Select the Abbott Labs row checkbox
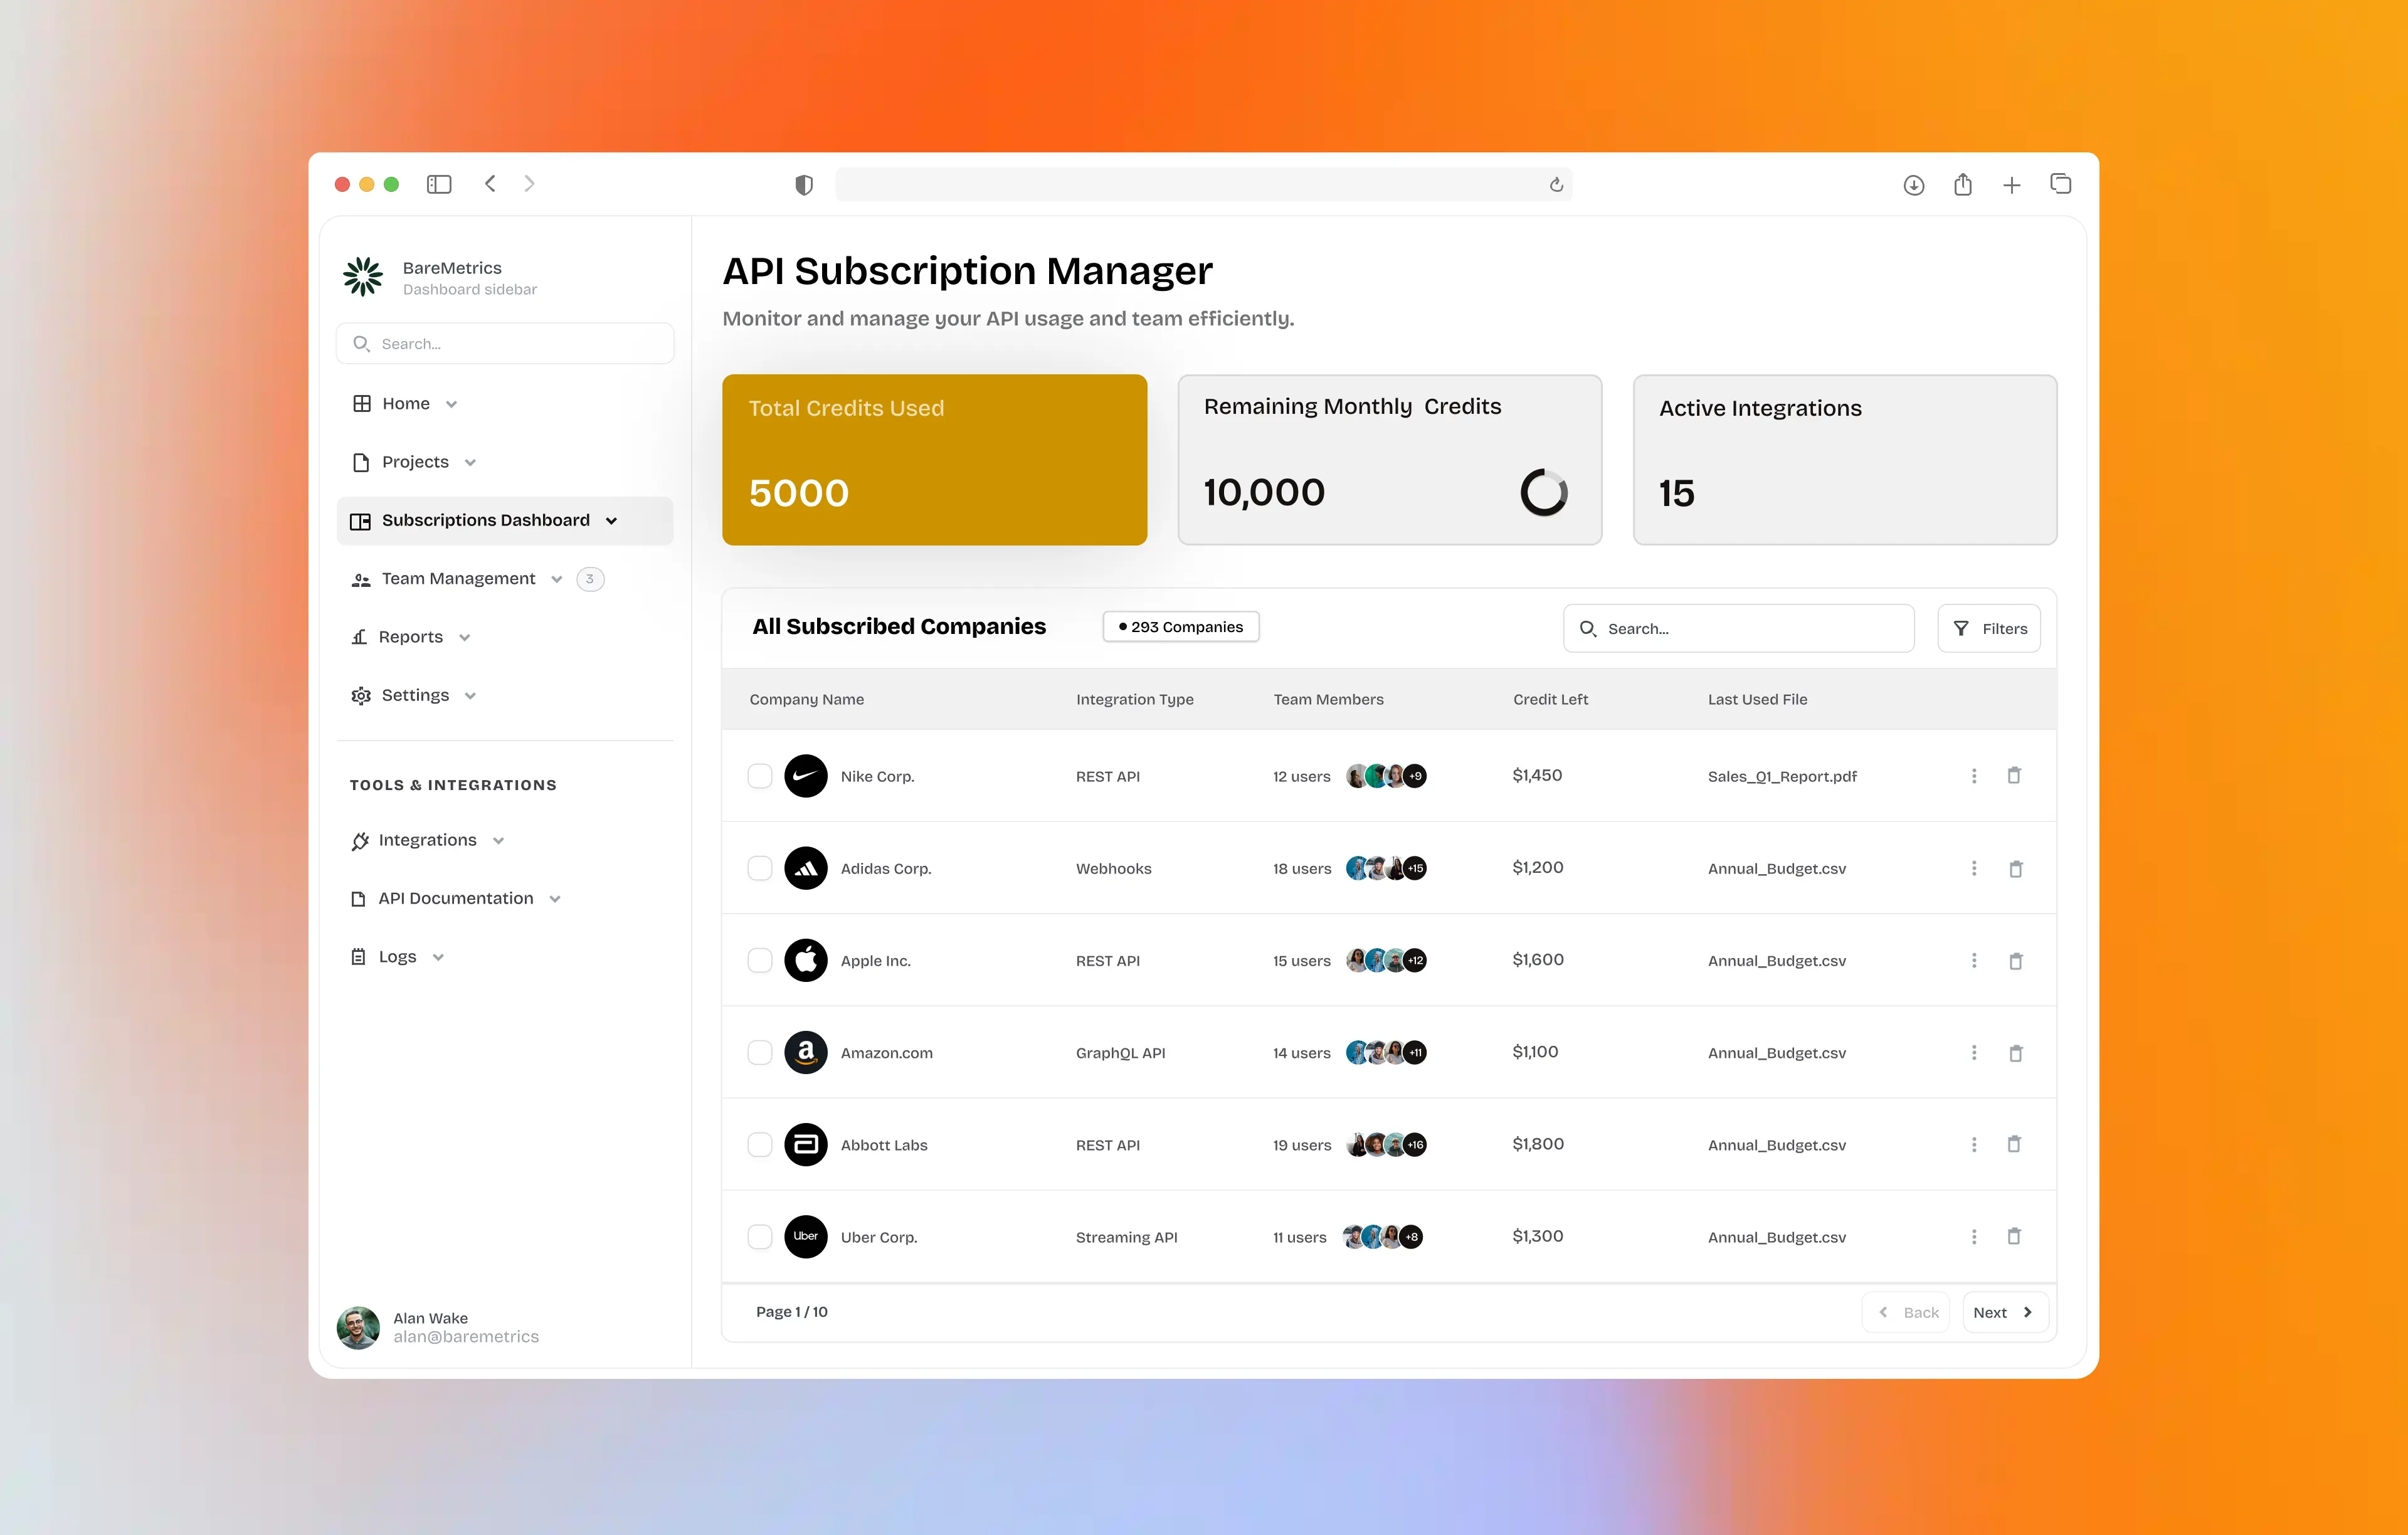 pyautogui.click(x=760, y=1144)
